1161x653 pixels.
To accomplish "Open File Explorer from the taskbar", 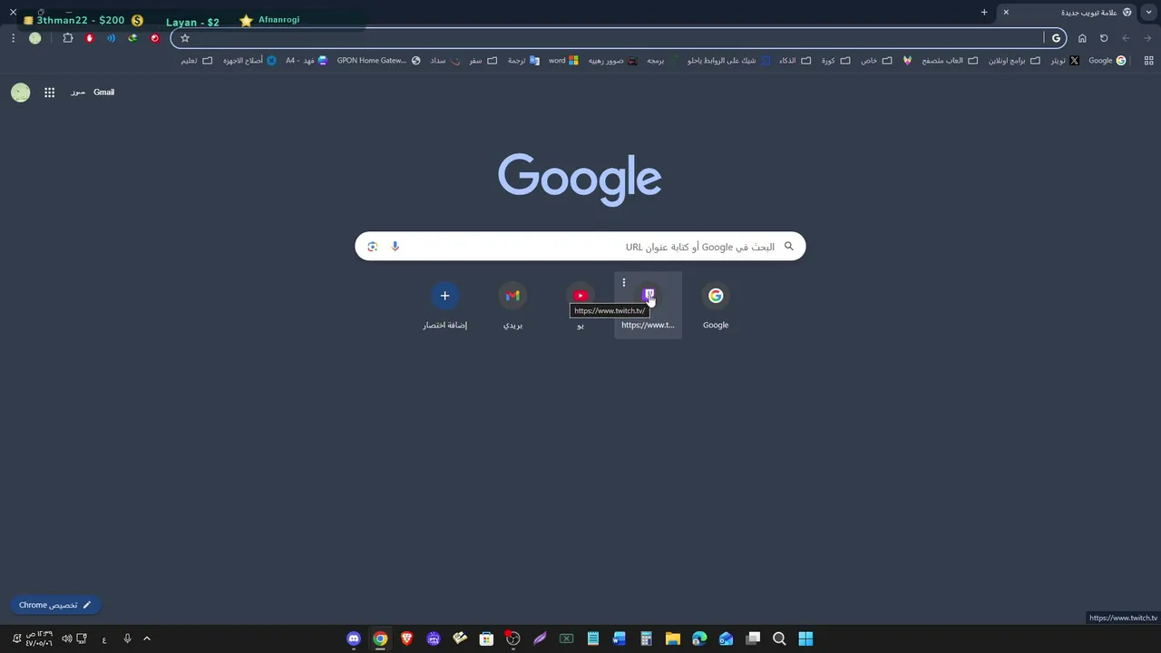I will (673, 638).
